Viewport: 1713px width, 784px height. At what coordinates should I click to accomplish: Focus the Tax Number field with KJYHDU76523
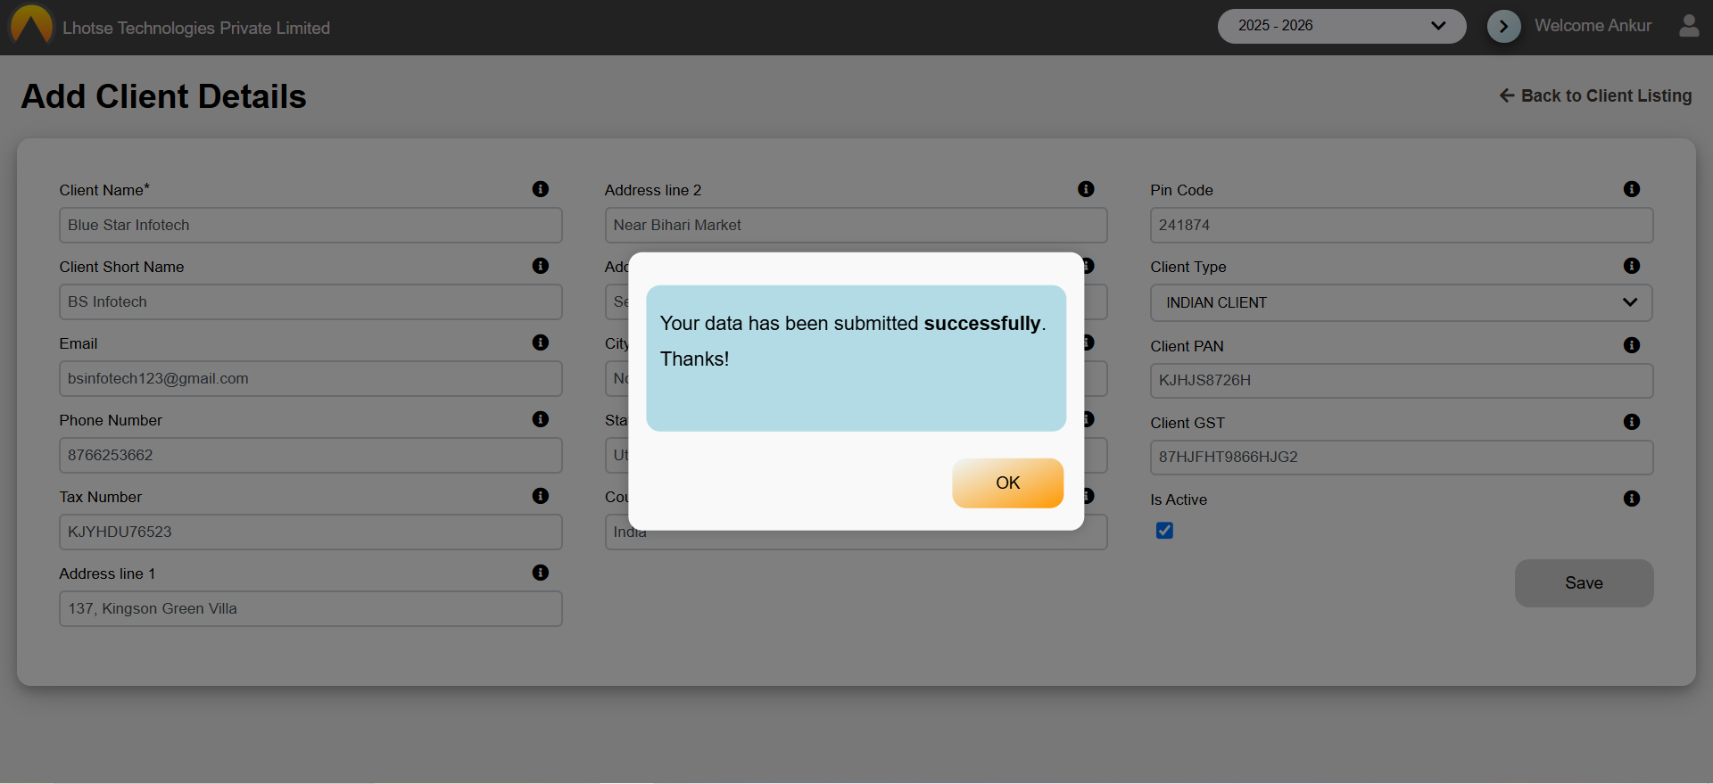click(x=310, y=532)
